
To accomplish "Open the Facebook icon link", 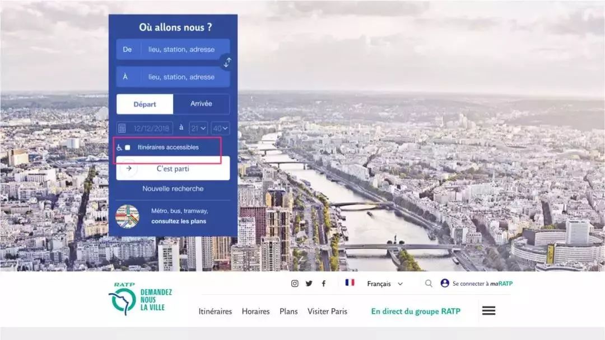I will pyautogui.click(x=323, y=284).
